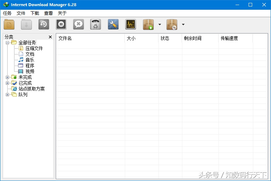
Task: Click the recycle bin delete-completed icon
Action: coord(96,24)
